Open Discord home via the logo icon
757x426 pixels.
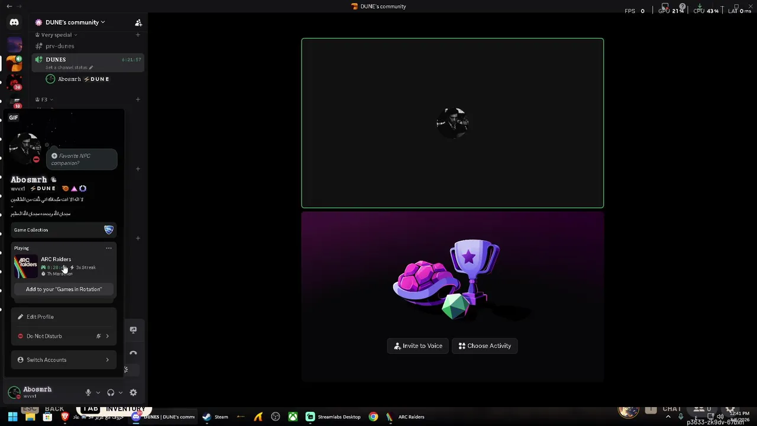point(14,22)
